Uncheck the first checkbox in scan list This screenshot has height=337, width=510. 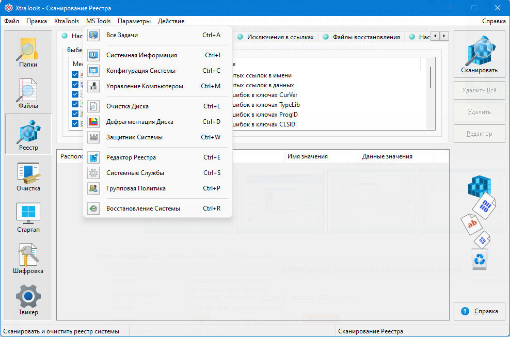pyautogui.click(x=75, y=75)
